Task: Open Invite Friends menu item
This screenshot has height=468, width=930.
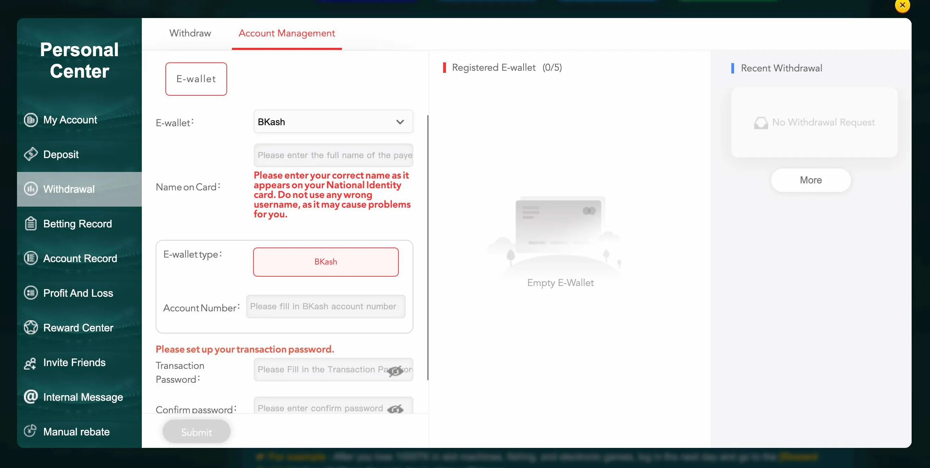Action: coord(79,362)
